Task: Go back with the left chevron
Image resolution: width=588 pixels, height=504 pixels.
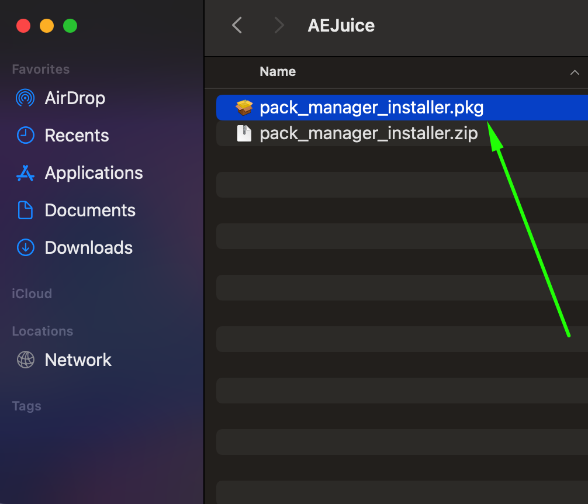Action: 237,25
